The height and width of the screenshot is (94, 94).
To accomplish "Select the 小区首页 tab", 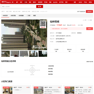I will [x=5, y=16].
